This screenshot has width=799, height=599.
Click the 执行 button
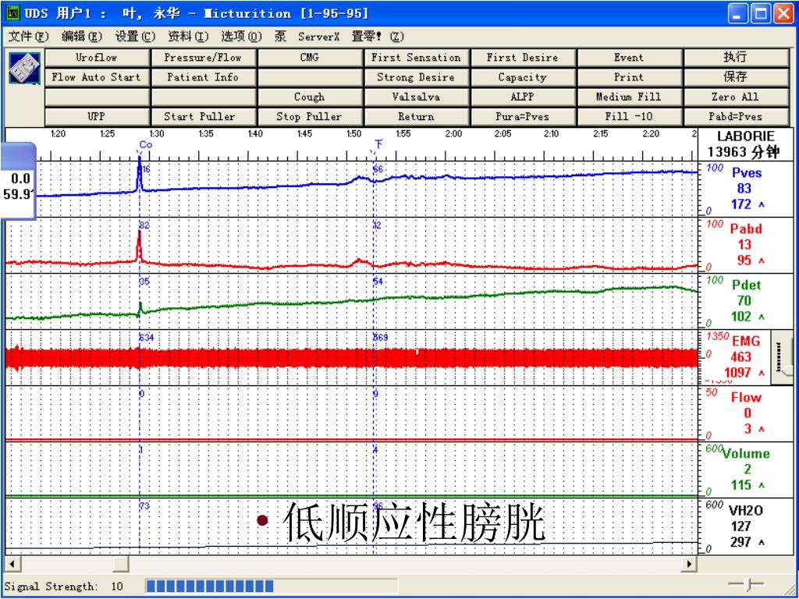pyautogui.click(x=737, y=58)
